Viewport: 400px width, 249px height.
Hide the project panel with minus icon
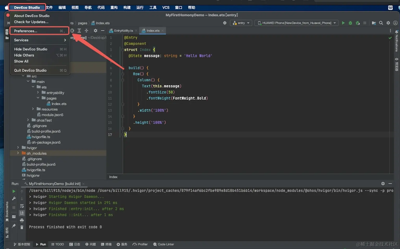point(103,31)
